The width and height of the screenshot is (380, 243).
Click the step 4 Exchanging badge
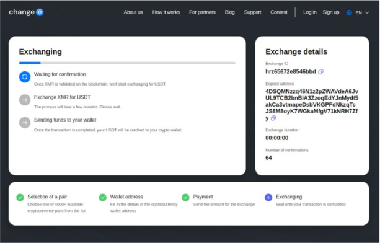pos(268,198)
